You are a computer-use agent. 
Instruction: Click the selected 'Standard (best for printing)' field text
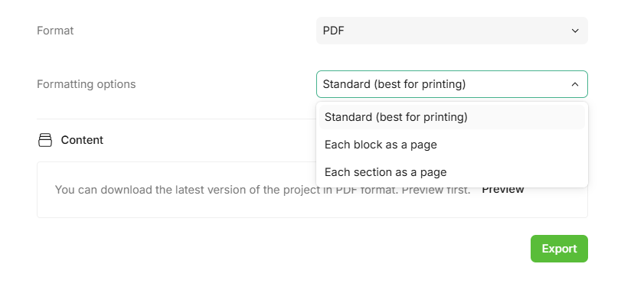coord(394,84)
